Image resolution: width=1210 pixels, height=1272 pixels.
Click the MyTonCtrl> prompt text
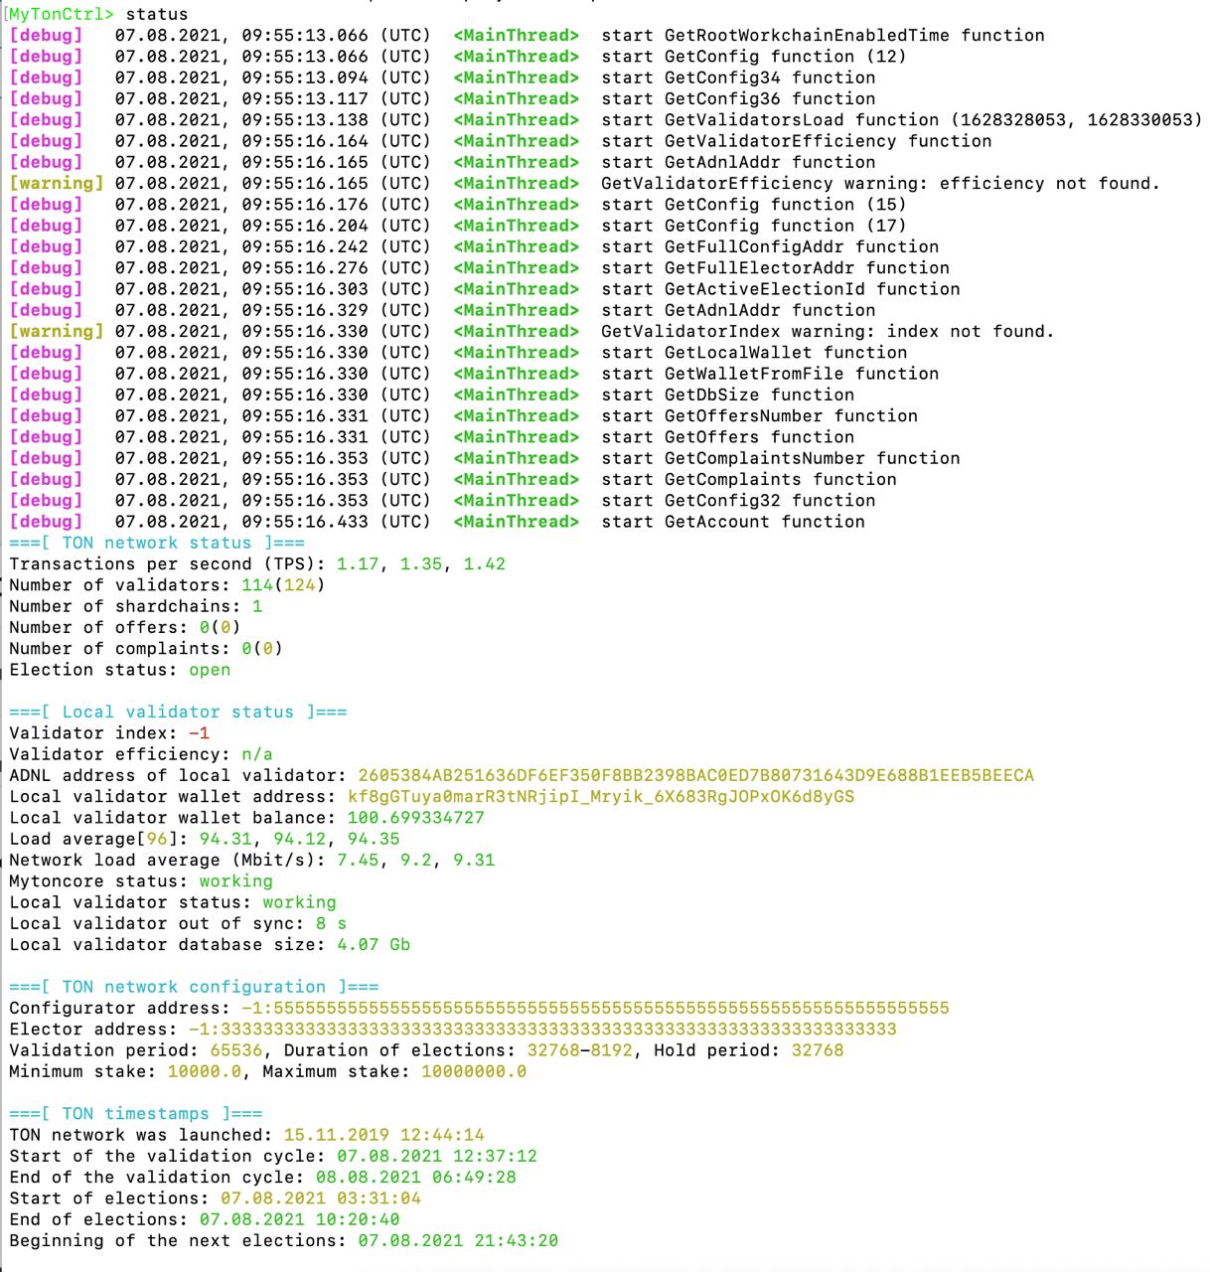[x=62, y=14]
